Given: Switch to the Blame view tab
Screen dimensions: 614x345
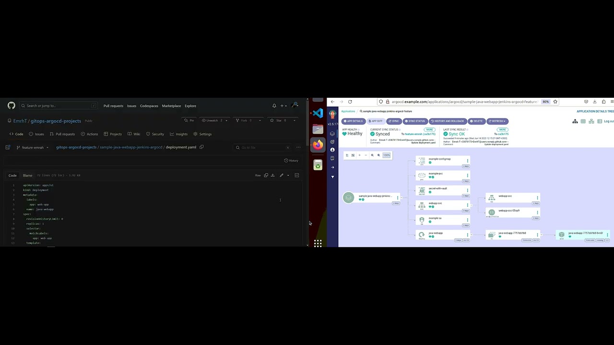Looking at the screenshot, I should (x=27, y=175).
